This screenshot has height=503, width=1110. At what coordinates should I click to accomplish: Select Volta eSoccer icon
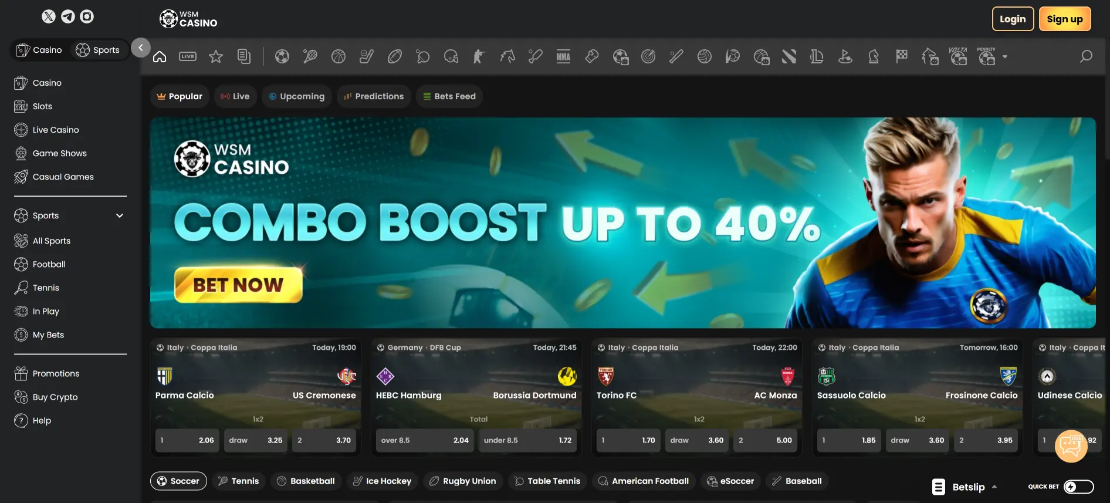[958, 56]
